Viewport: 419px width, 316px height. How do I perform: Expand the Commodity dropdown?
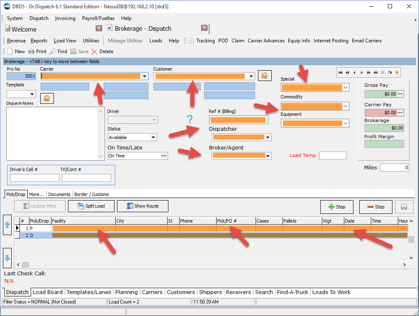pos(346,106)
